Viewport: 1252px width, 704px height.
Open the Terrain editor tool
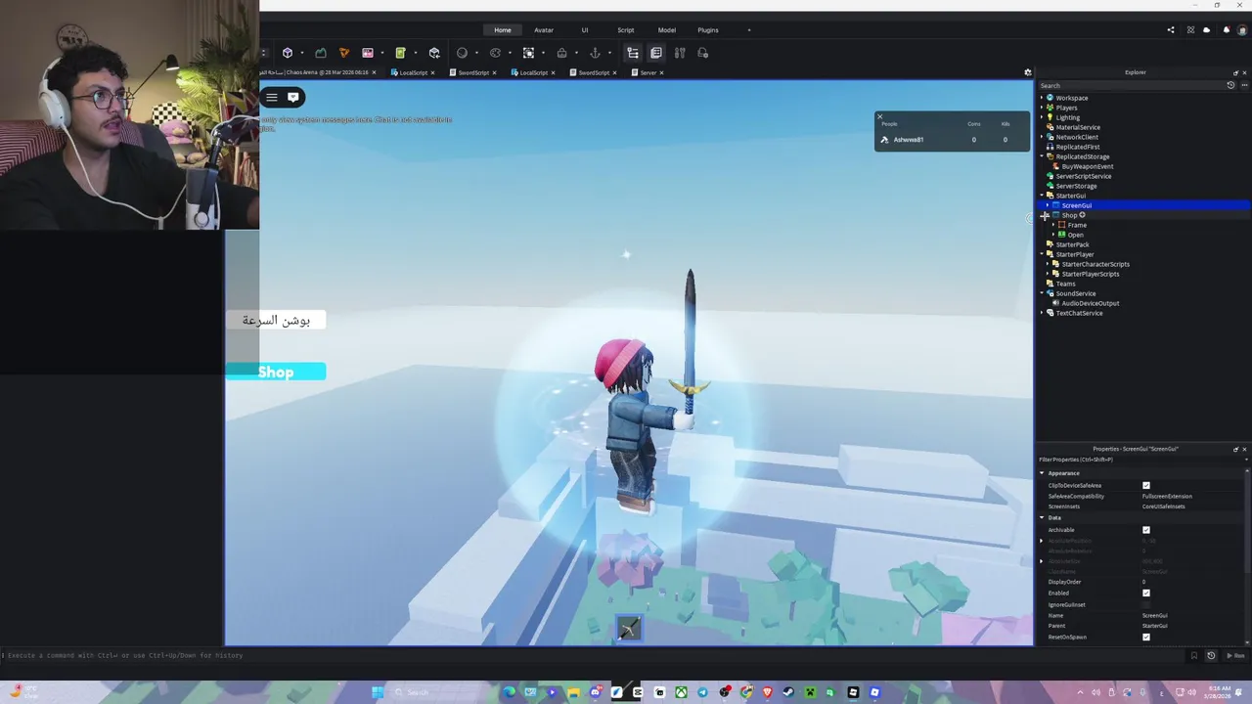coord(321,53)
